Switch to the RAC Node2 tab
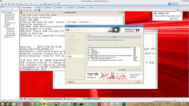Viewport: 189px width, 106px height. [x=71, y=8]
